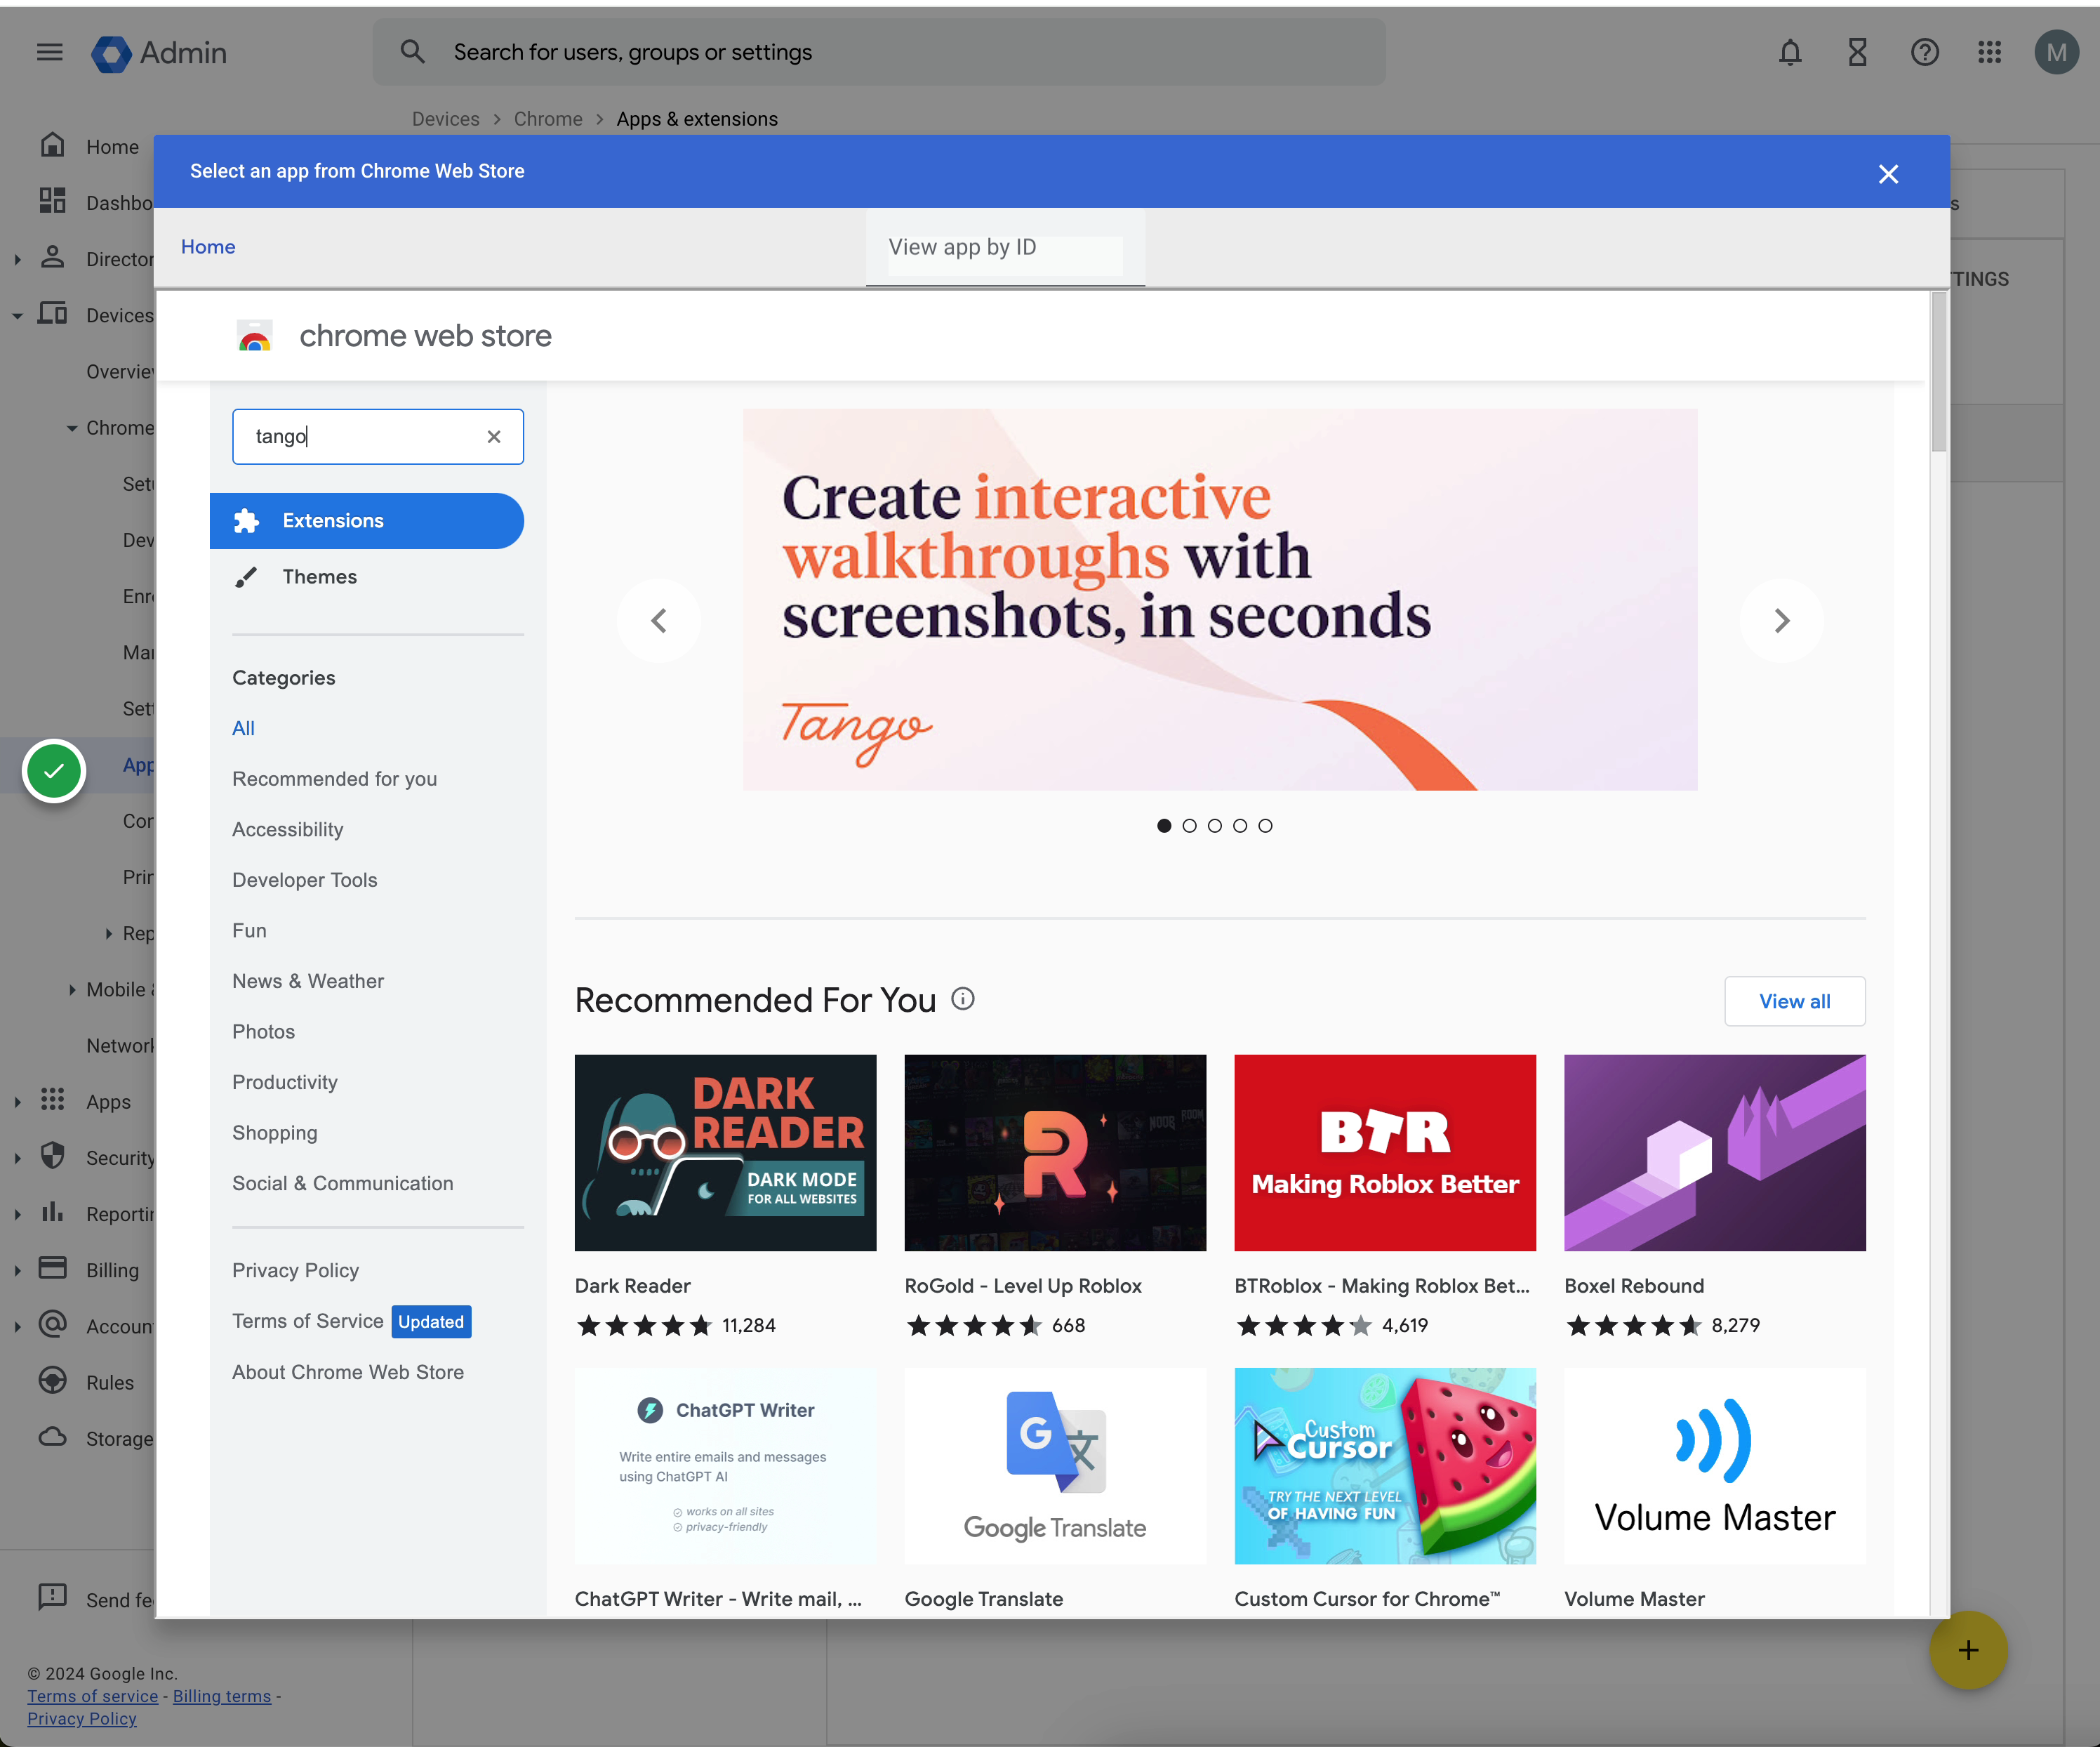Click the Home icon in sidebar
The image size is (2100, 1747).
52,145
